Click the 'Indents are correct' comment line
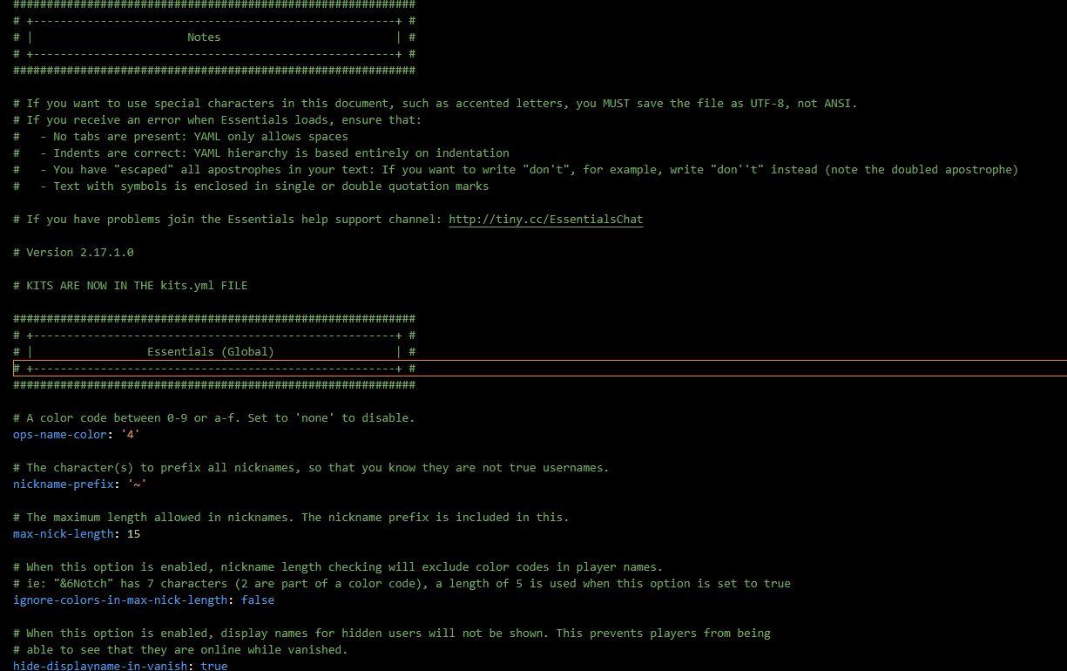The height and width of the screenshot is (671, 1067). click(x=261, y=153)
